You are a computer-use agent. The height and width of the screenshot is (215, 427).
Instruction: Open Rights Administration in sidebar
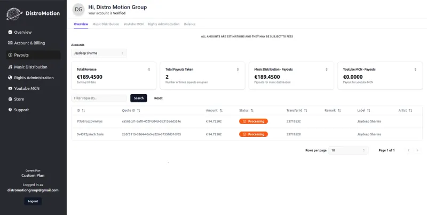[33, 78]
